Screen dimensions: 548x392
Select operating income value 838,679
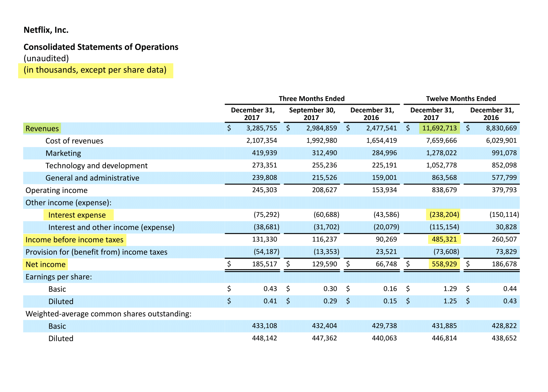coord(445,190)
